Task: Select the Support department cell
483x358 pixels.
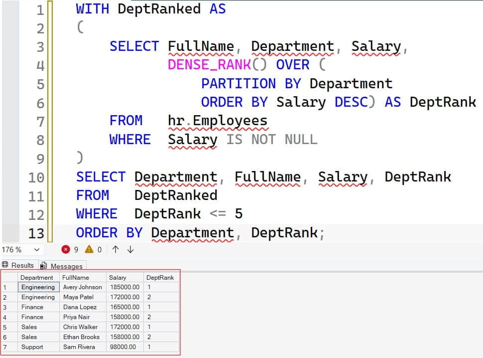Action: point(38,347)
